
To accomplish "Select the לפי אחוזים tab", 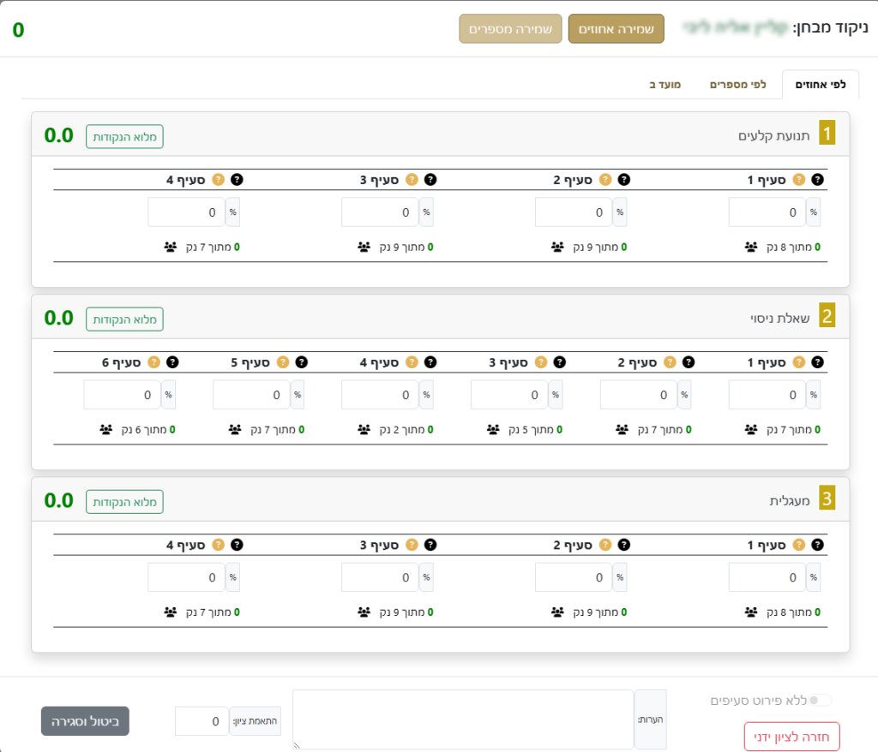I will (x=821, y=85).
